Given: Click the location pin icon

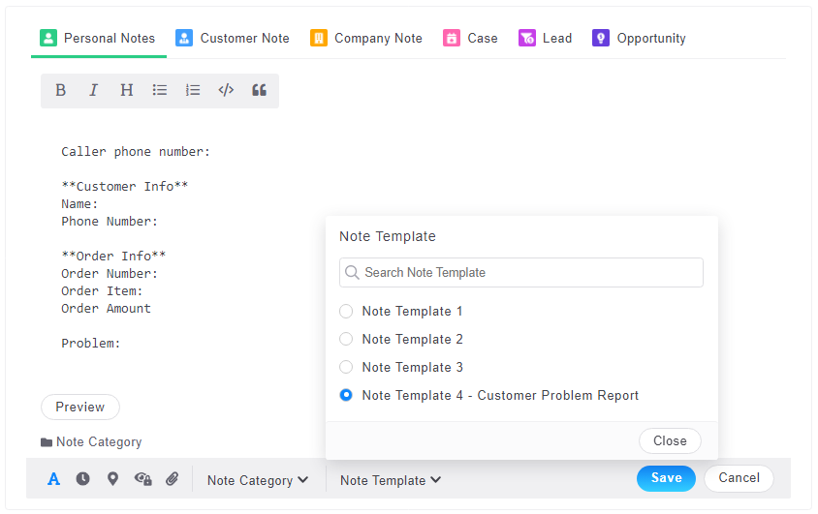Looking at the screenshot, I should pyautogui.click(x=112, y=478).
